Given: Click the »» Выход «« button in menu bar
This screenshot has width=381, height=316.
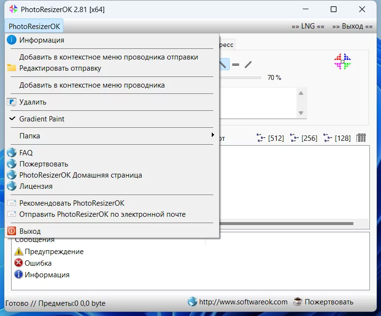Looking at the screenshot, I should [x=352, y=26].
